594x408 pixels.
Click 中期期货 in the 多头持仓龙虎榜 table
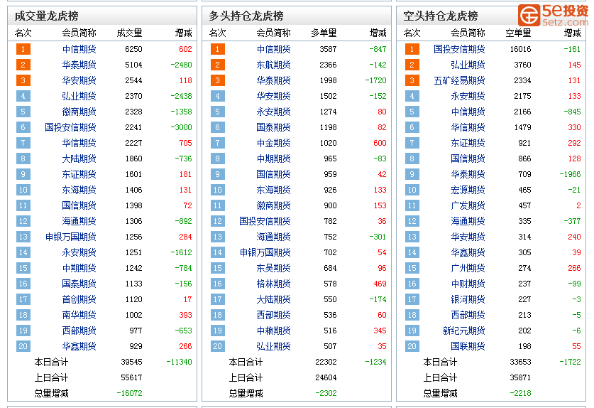click(273, 159)
